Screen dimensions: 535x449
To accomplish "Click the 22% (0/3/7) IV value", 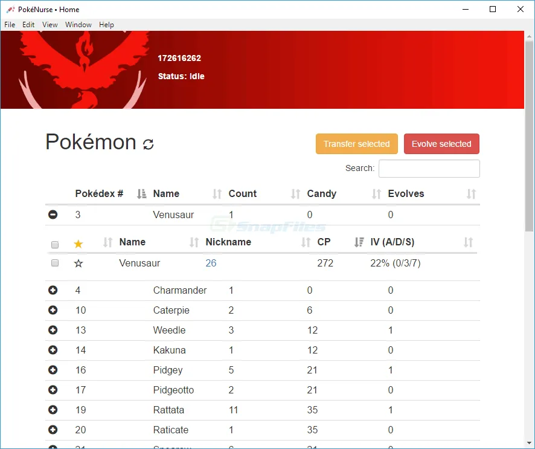I will 396,263.
